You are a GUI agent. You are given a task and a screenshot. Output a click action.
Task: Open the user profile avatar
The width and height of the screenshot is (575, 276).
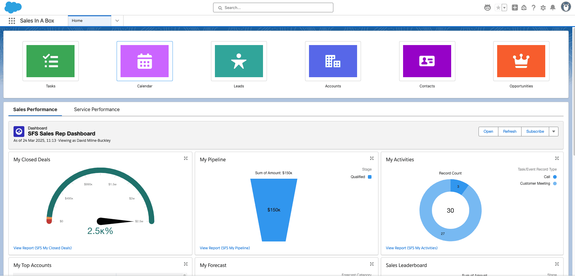point(566,7)
